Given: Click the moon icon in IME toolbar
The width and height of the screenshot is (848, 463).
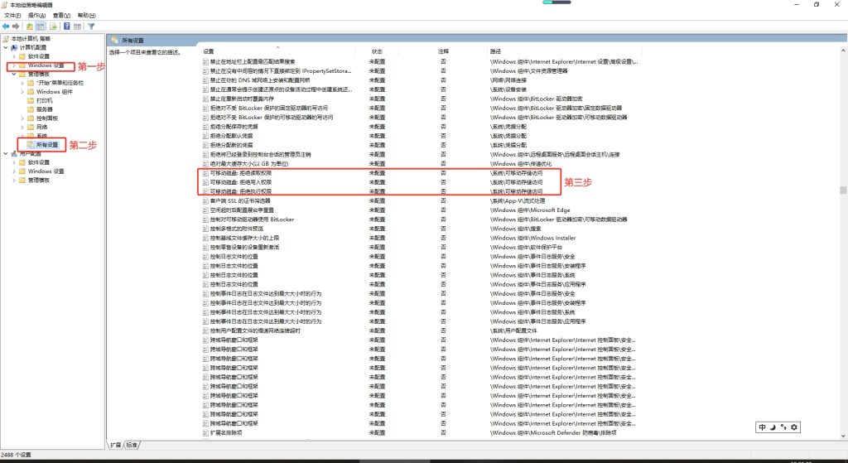Looking at the screenshot, I should (x=773, y=427).
